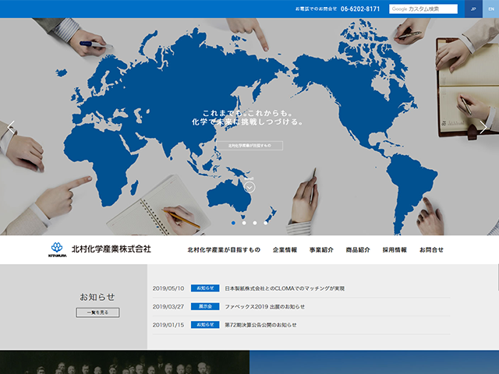
Task: Open 北村化学産業が目指すもの in navigation bar
Action: pos(224,250)
